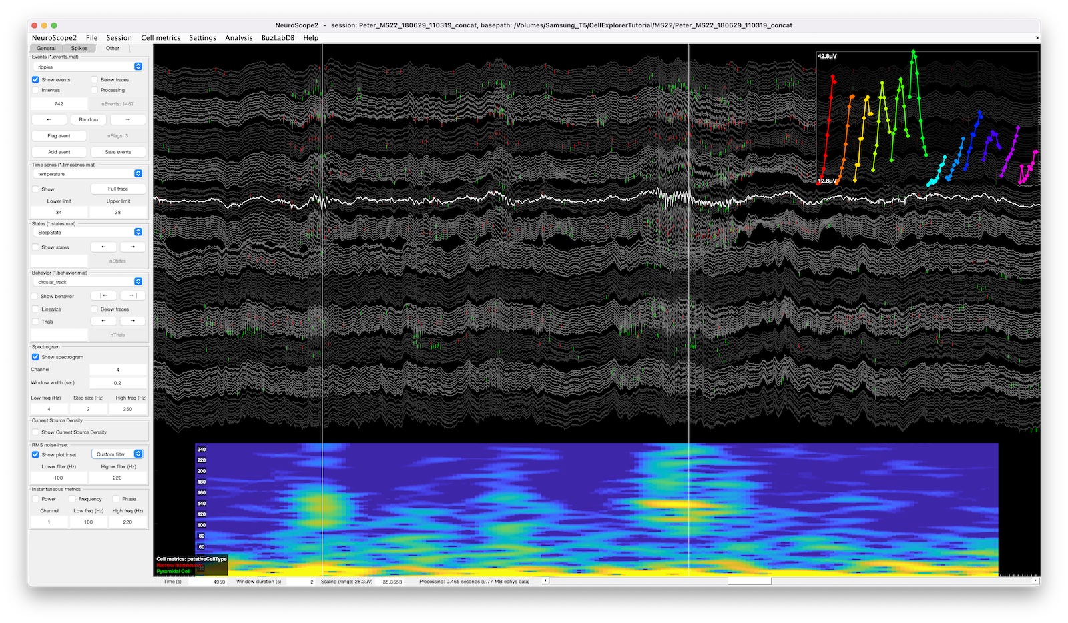Image resolution: width=1068 pixels, height=623 pixels.
Task: Enable instantaneous Power metric
Action: click(x=35, y=499)
